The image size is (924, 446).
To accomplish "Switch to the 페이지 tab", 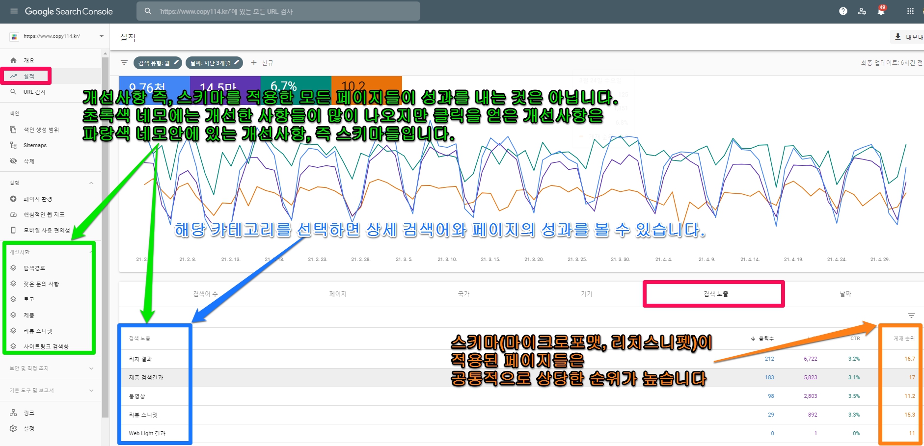I will coord(338,294).
